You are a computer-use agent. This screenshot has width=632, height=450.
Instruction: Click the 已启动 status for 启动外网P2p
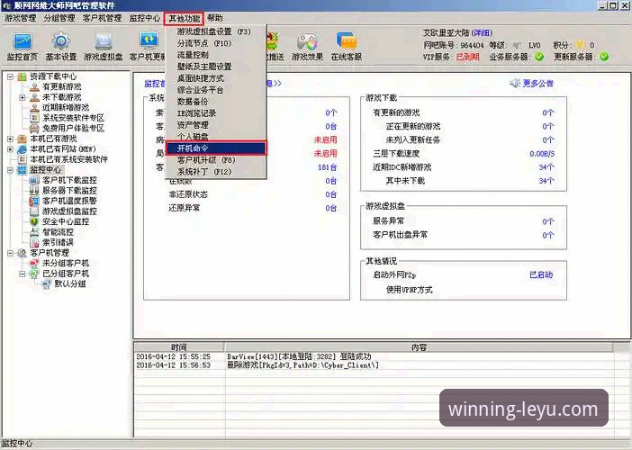coord(541,274)
